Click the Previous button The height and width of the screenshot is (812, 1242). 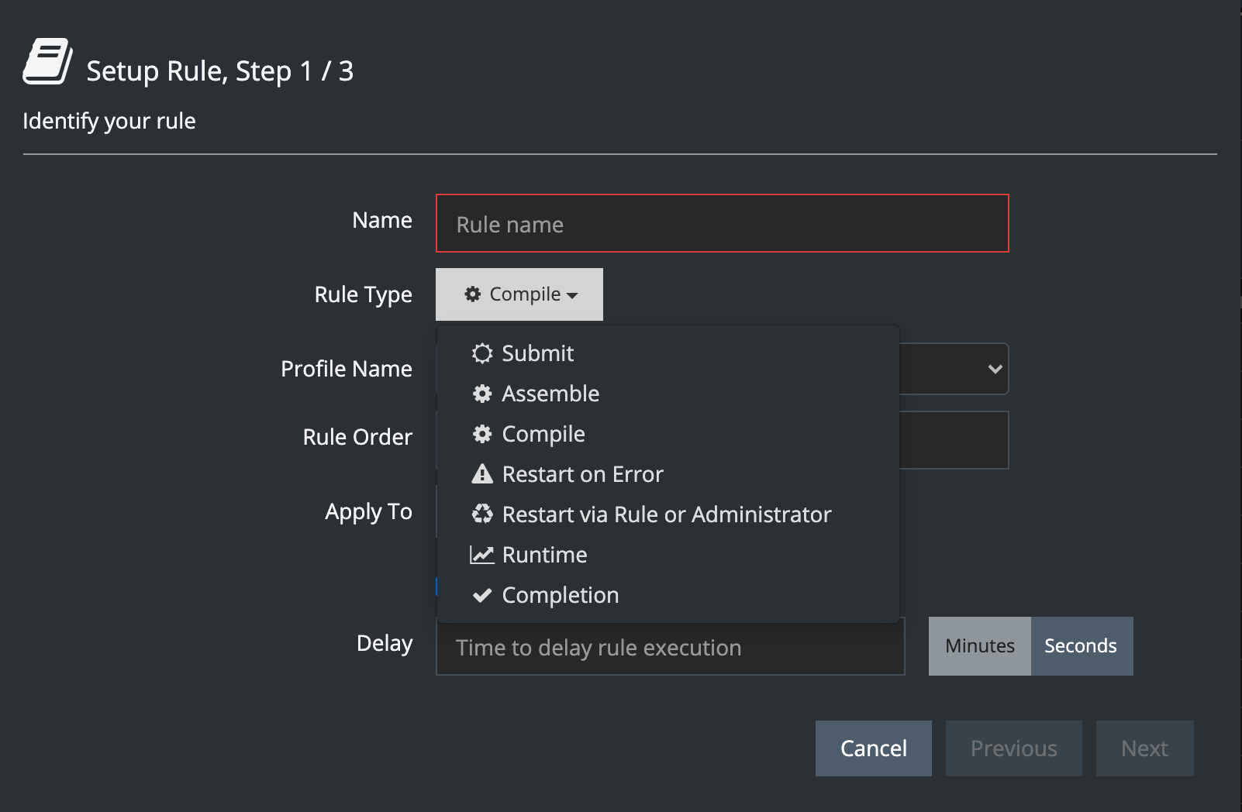pos(1013,748)
